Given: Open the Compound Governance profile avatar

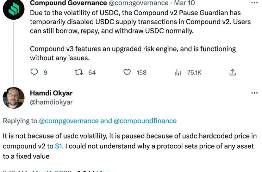Looking at the screenshot, I should click(x=14, y=9).
